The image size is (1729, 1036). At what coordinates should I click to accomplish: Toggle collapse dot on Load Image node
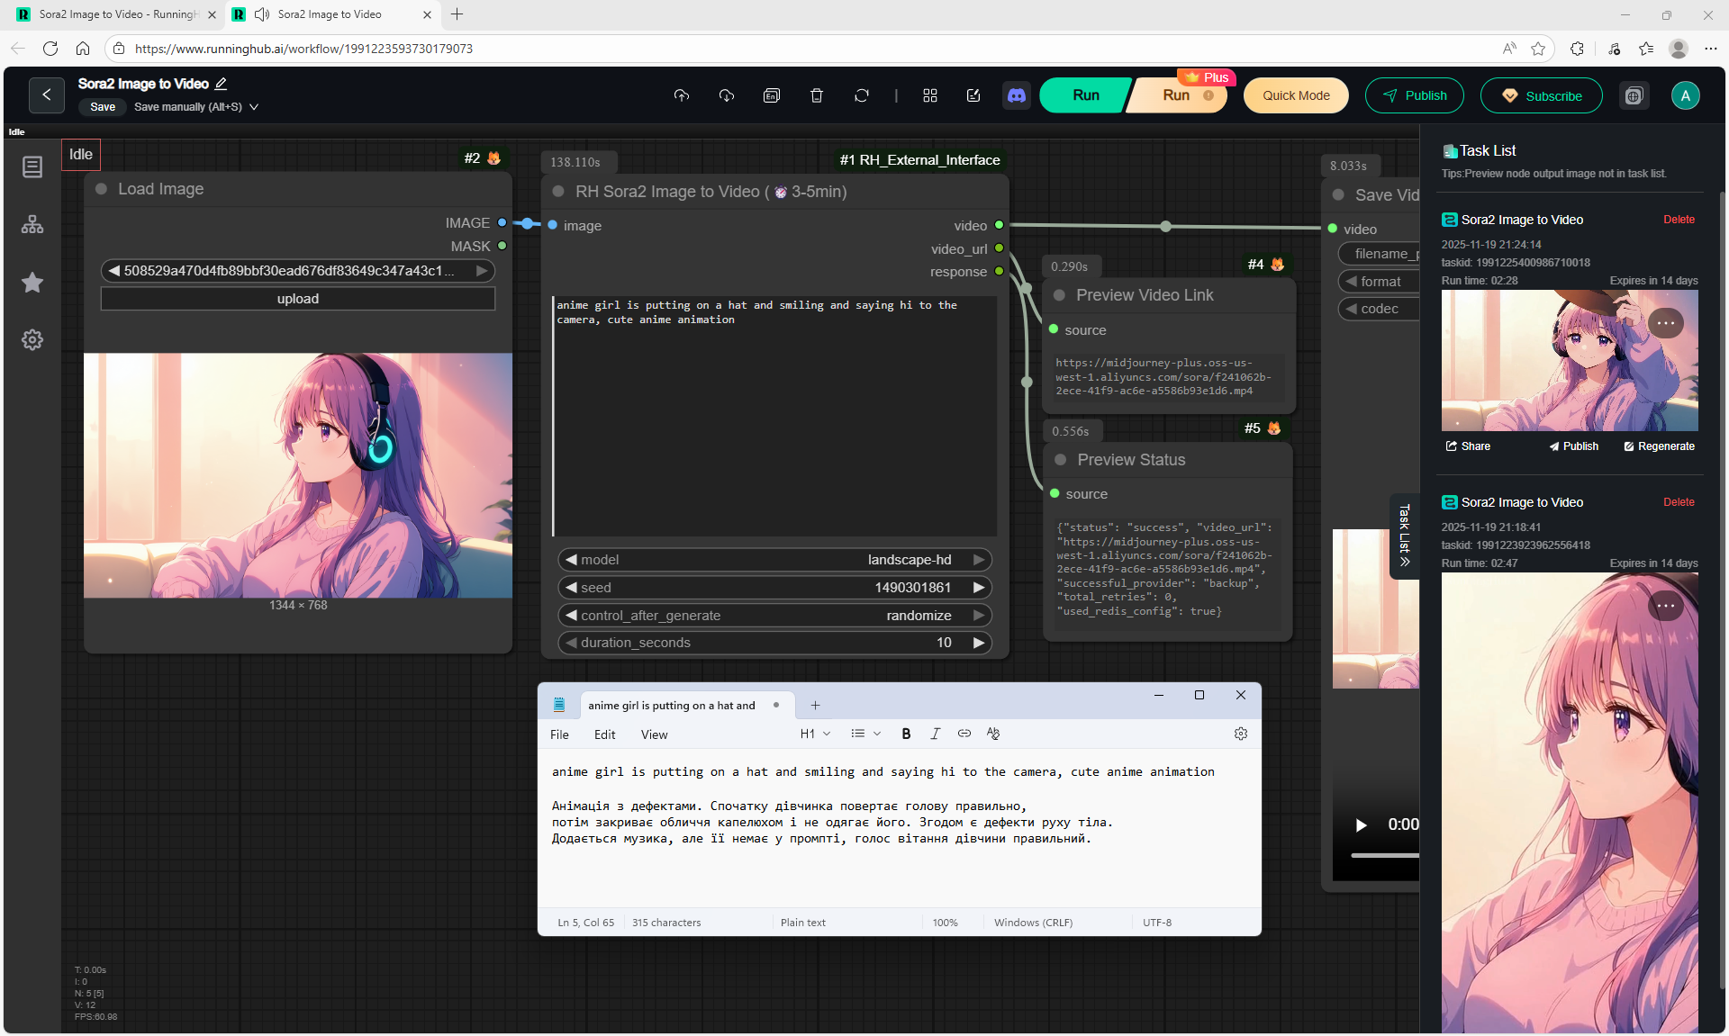(x=102, y=189)
